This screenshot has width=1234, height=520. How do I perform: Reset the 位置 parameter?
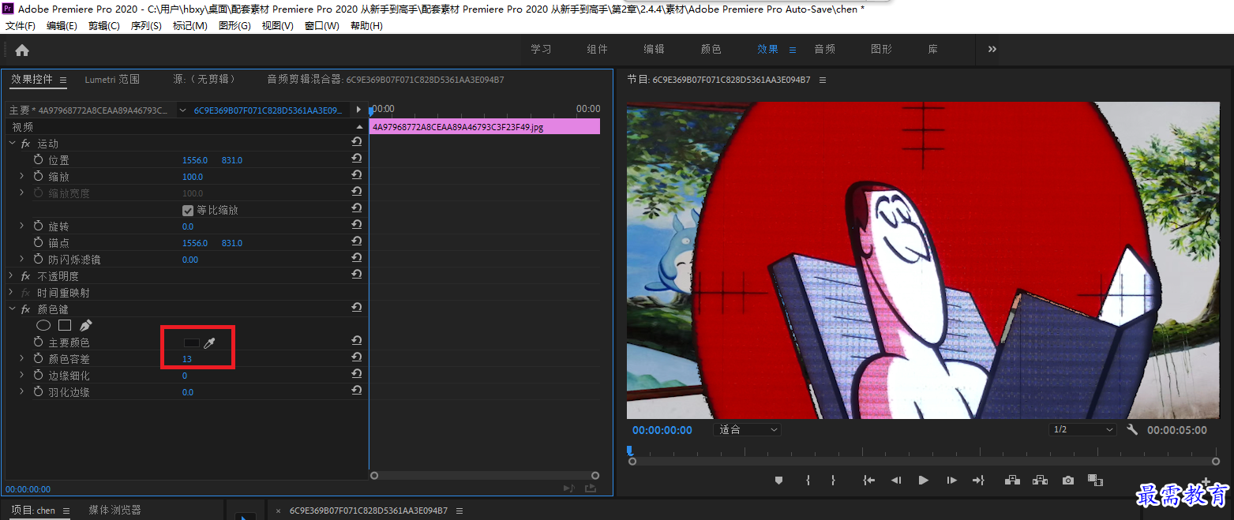coord(357,159)
